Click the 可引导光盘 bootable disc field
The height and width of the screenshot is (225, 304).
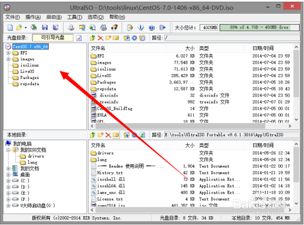(53, 38)
